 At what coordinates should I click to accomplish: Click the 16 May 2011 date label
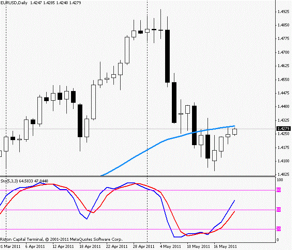click(x=225, y=247)
